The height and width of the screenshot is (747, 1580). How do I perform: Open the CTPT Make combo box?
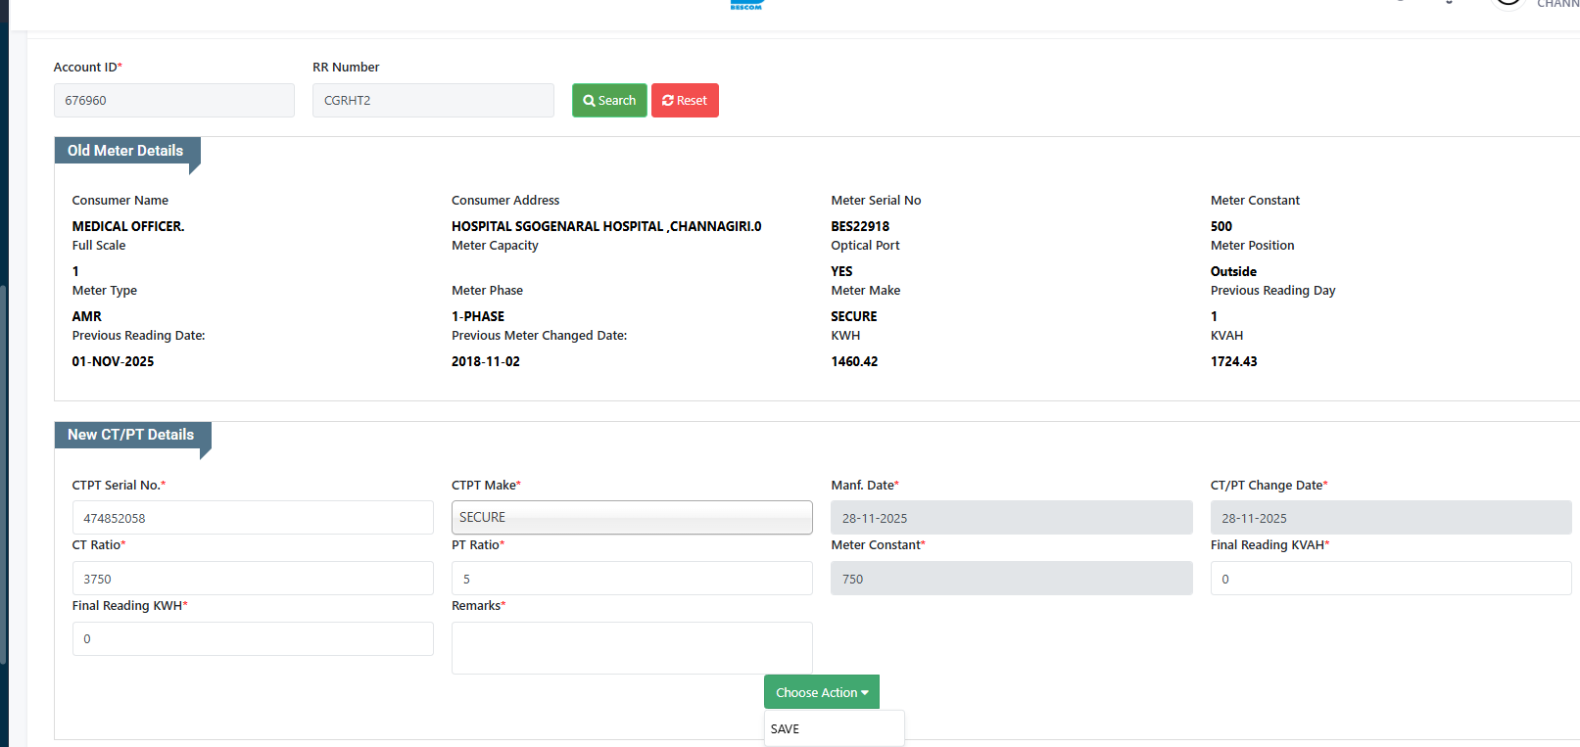click(x=632, y=518)
